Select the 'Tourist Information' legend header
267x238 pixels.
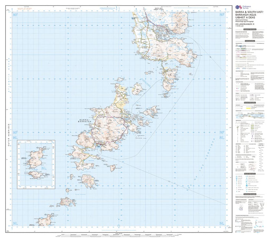tap(250, 174)
